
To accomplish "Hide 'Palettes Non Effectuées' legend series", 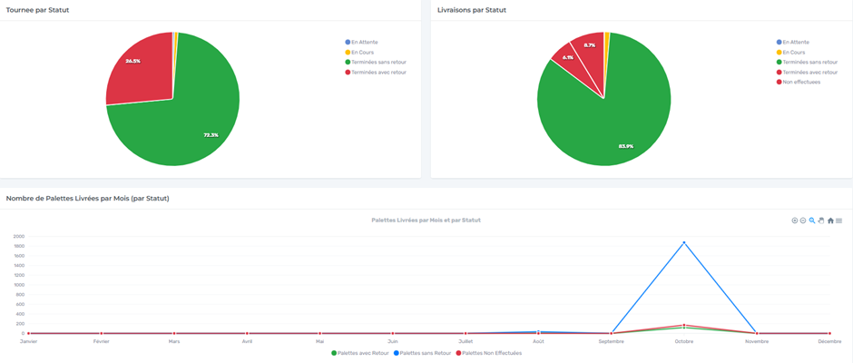I will 491,352.
